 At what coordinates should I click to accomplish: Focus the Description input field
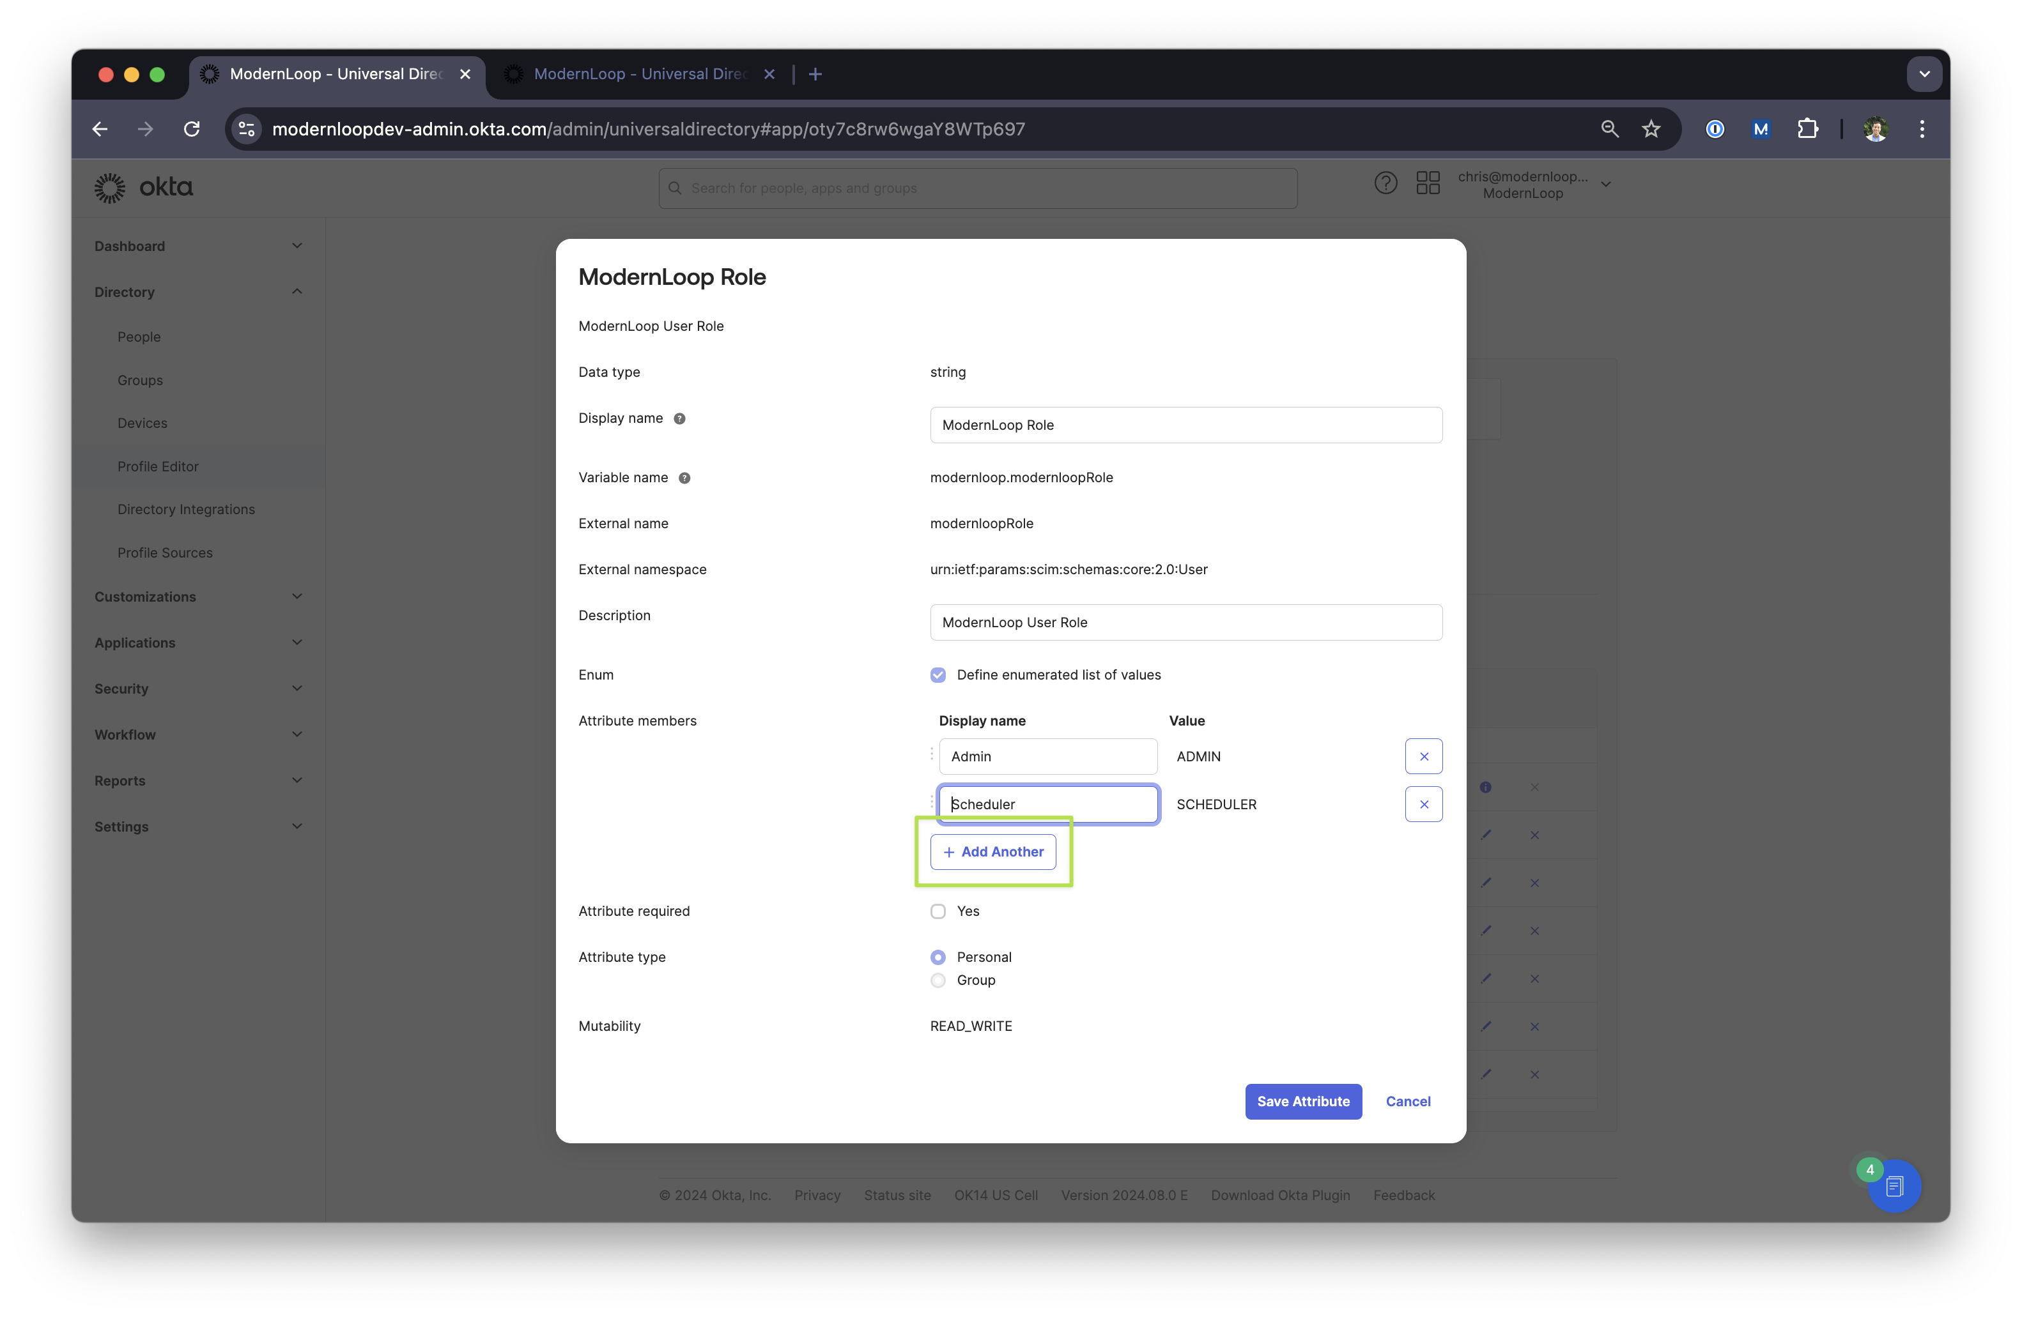[1186, 622]
